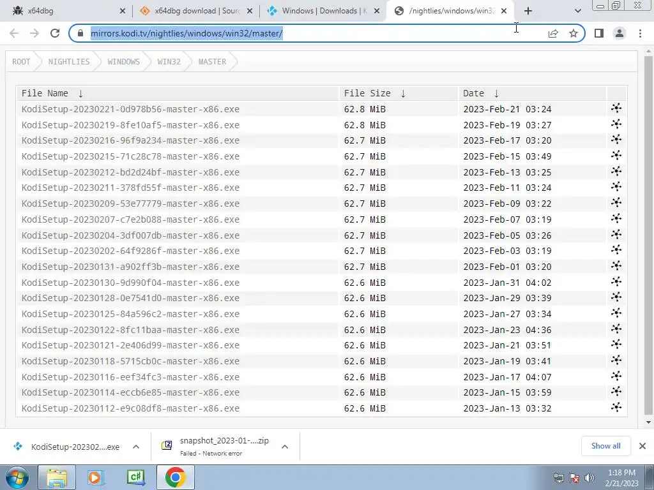Click the site padlock icon

[81, 33]
